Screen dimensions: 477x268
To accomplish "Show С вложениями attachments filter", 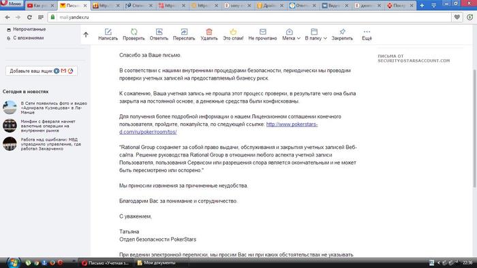I will [29, 38].
